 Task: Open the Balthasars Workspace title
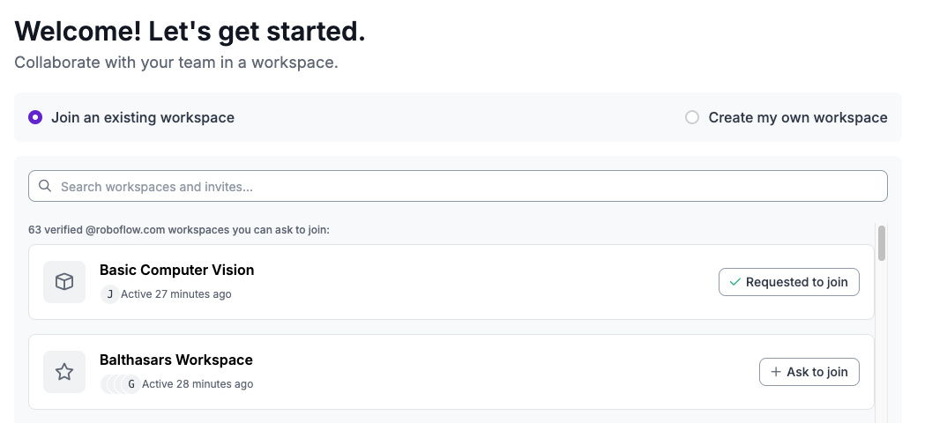click(x=176, y=360)
